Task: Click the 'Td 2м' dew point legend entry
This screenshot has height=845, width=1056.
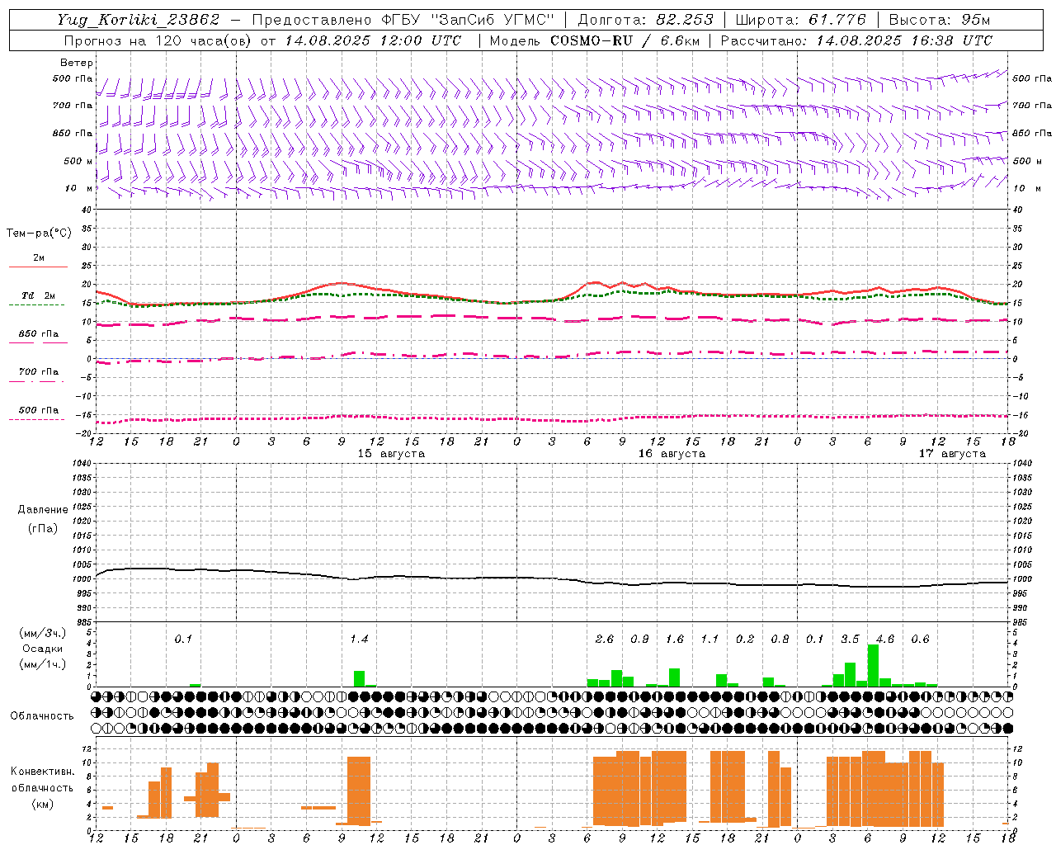Action: click(x=38, y=295)
